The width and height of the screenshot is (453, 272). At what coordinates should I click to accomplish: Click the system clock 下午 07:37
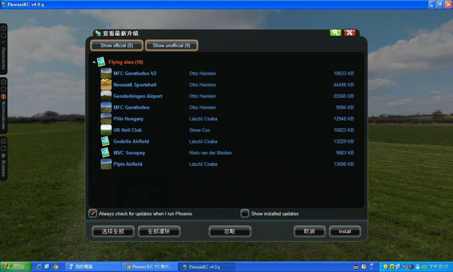[438, 267]
